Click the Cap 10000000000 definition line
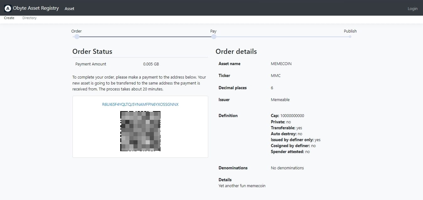The image size is (423, 200). click(x=287, y=115)
